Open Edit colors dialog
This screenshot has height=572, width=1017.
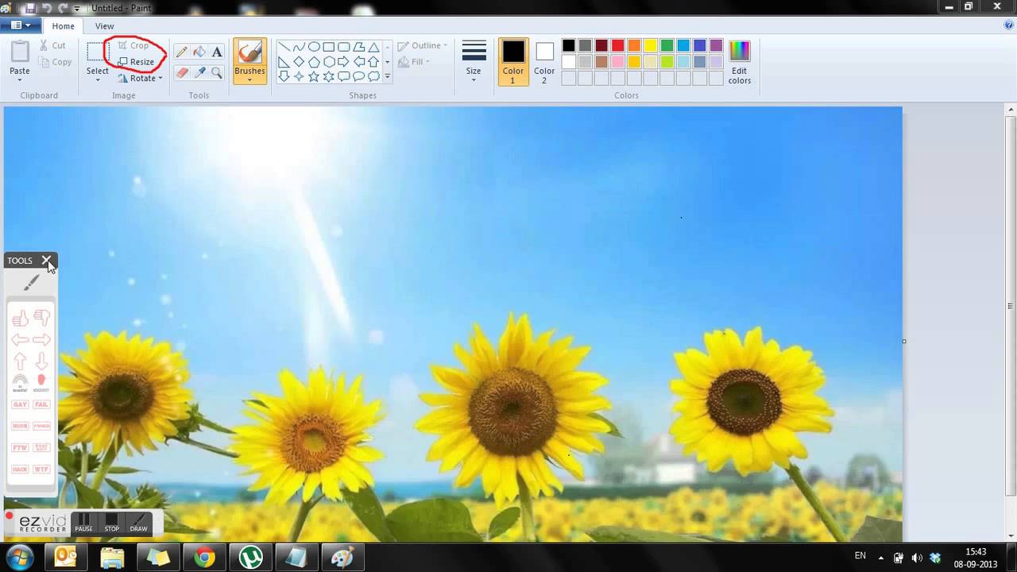click(x=739, y=62)
